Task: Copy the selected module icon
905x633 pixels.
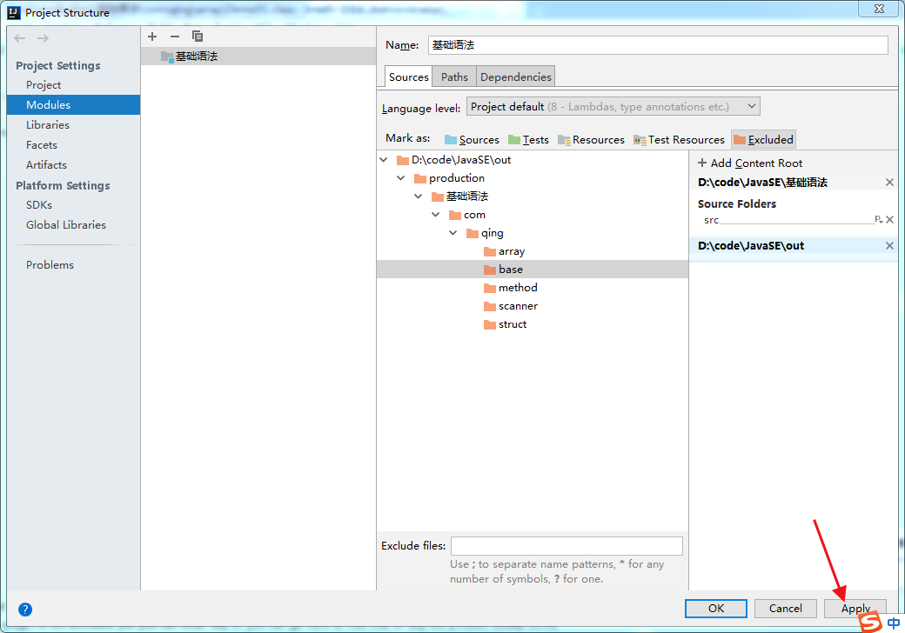Action: 198,37
